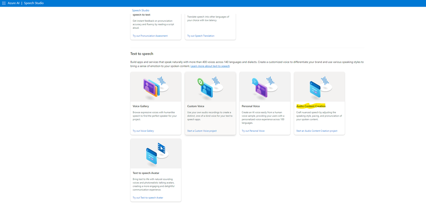
Task: Select the highlighted Audio Content Creation title
Action: 311,106
